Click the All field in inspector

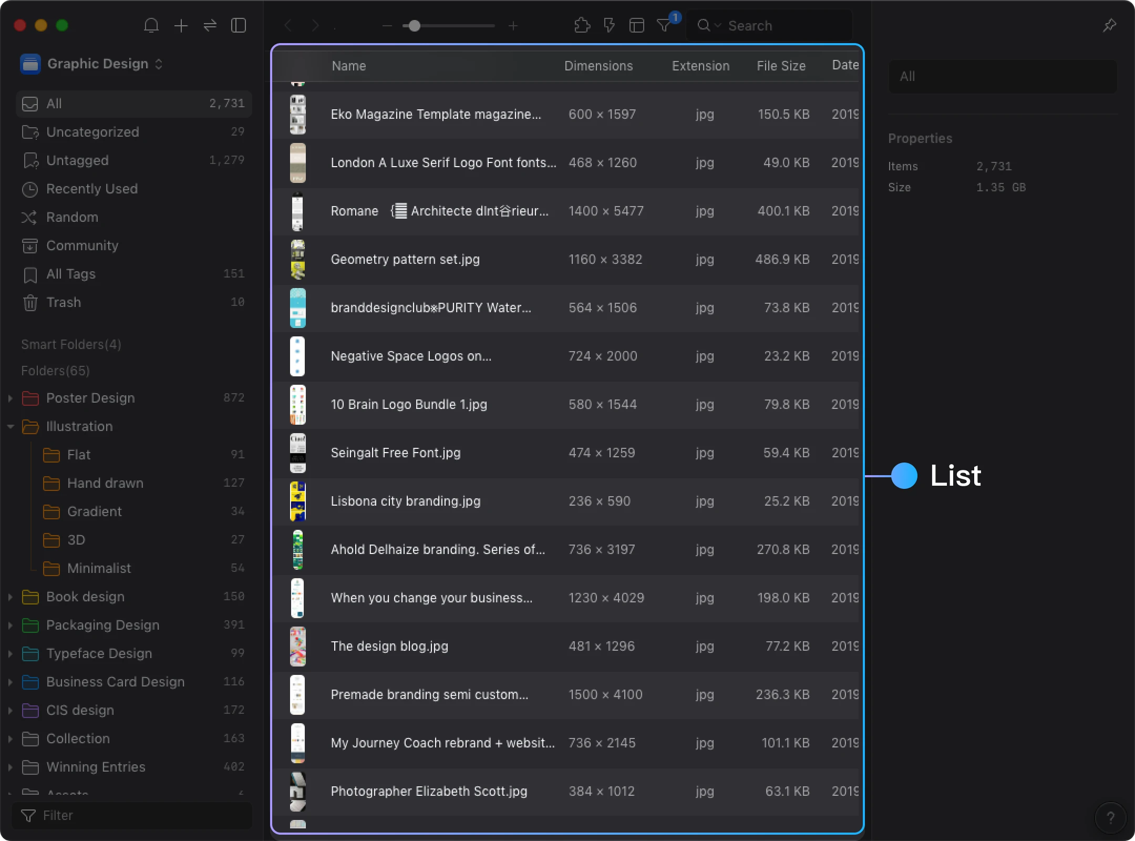tap(1003, 77)
